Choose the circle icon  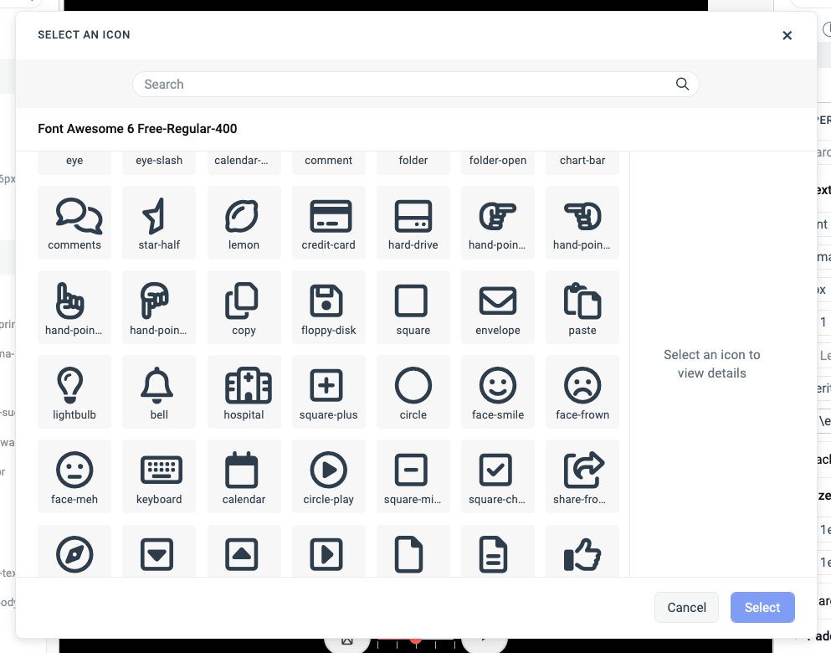(x=413, y=393)
